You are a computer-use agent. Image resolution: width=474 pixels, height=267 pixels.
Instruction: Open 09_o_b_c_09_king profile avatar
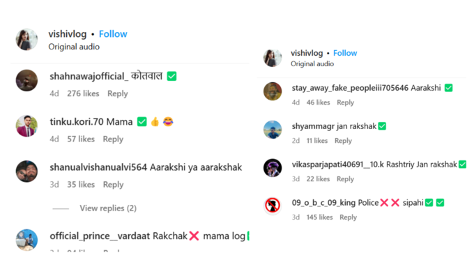pyautogui.click(x=273, y=206)
